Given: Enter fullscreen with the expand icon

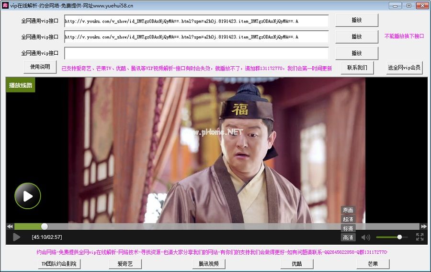Looking at the screenshot, I should pos(420,237).
